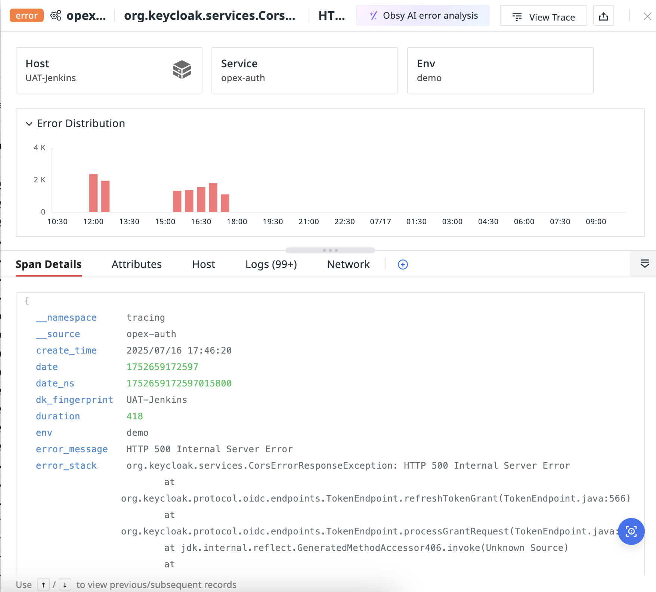Viewport: 656px width, 592px height.
Task: Click the tallest bar near 12:00
Action: pyautogui.click(x=93, y=193)
